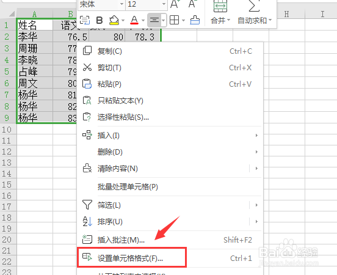Viewport: 337px width, 275px height.
Task: Choose 选择性粘贴(S)... menu entry
Action: point(170,117)
